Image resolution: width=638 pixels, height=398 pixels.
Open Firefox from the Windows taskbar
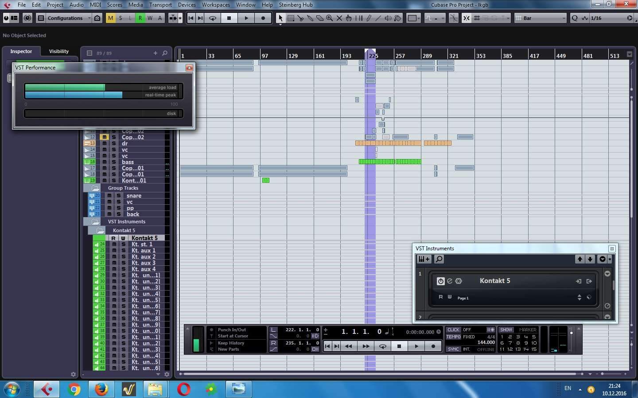tap(101, 389)
